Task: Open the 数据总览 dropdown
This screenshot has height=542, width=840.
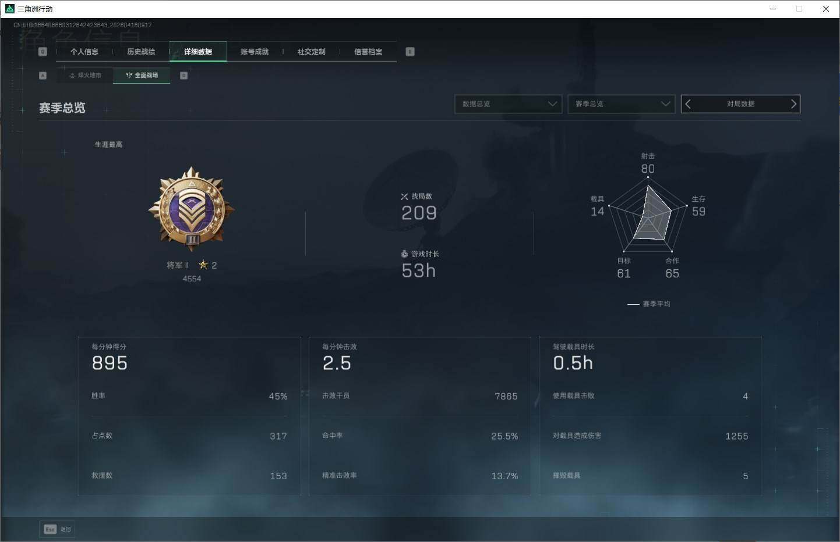Action: pos(508,104)
